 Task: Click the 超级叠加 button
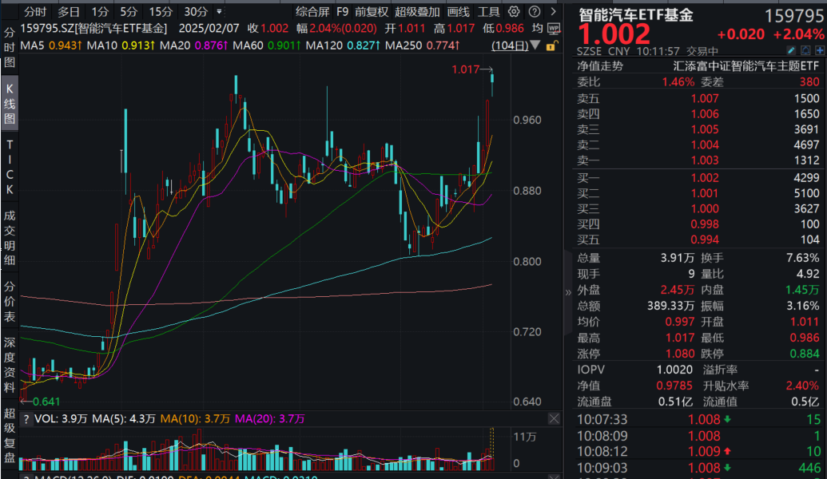coord(417,12)
